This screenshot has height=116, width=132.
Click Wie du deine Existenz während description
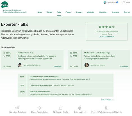point(100,57)
